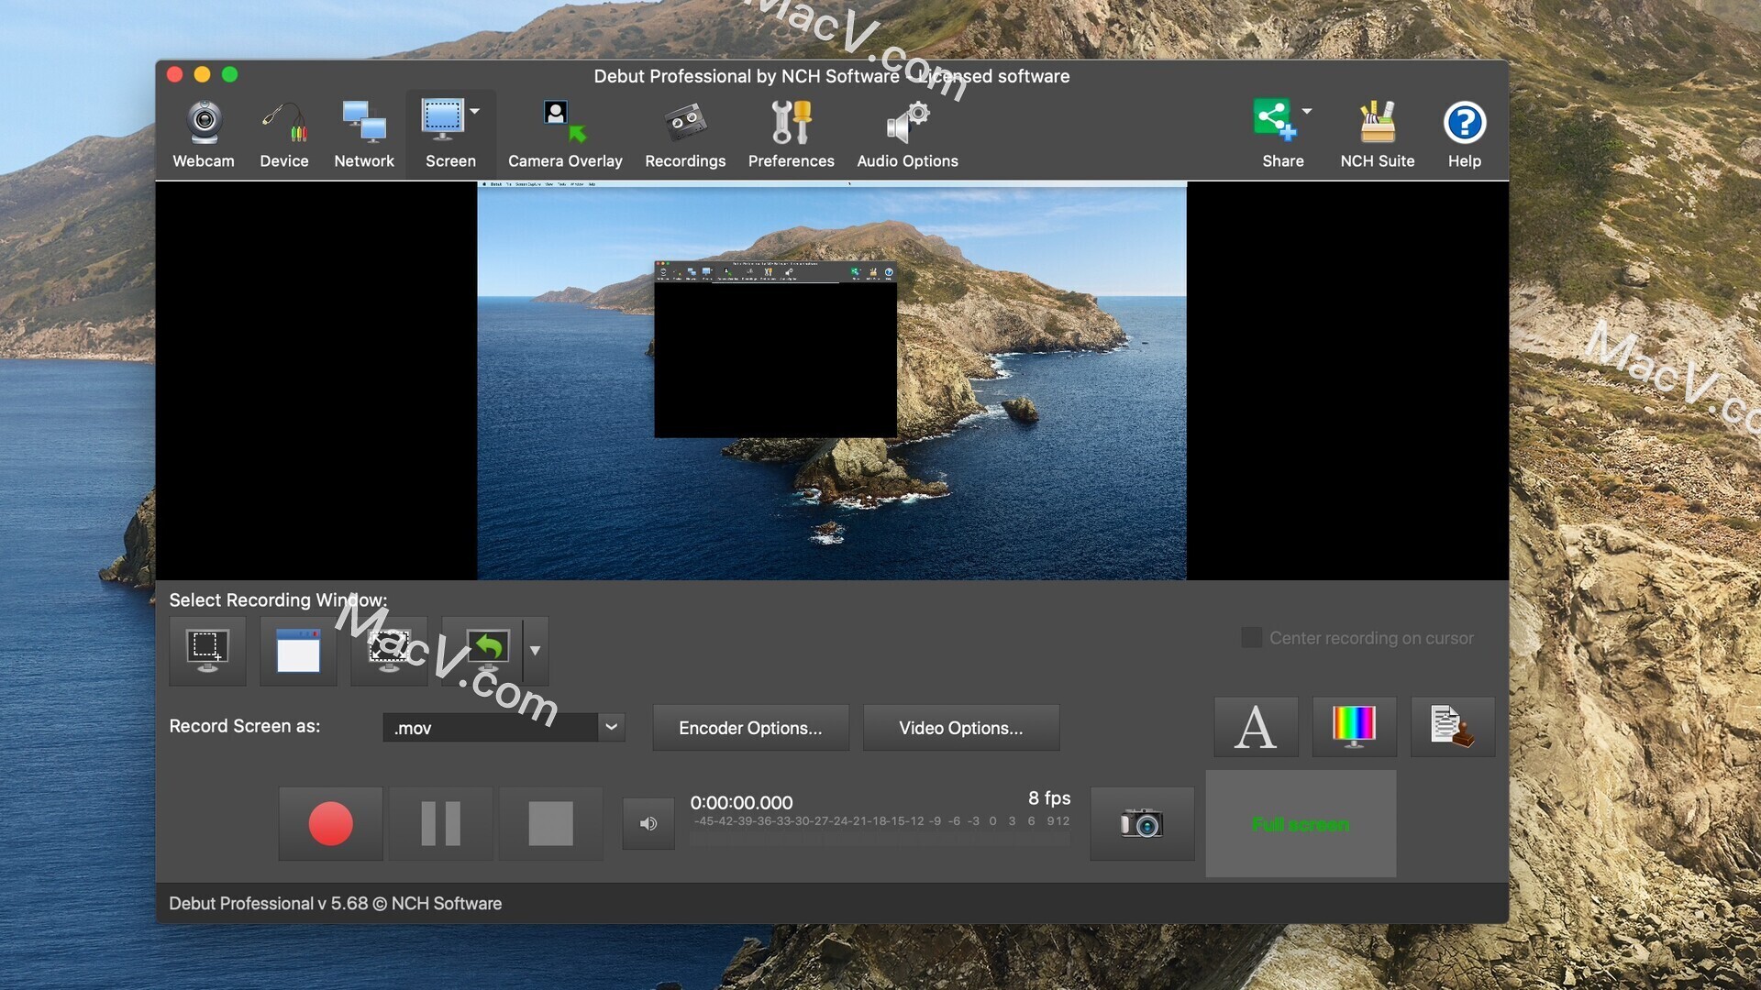The width and height of the screenshot is (1761, 990).
Task: Open the text caption A tool
Action: (1256, 727)
